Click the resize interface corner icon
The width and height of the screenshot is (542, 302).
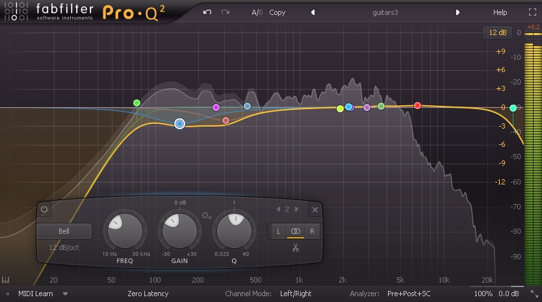[534, 294]
